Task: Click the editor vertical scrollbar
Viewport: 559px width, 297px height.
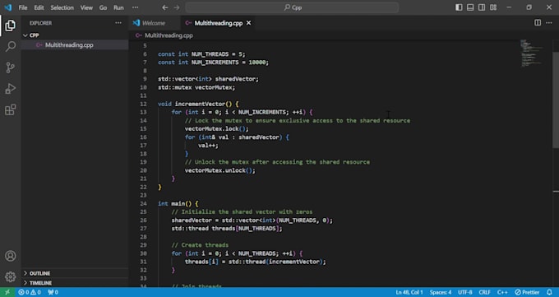Action: click(x=556, y=100)
